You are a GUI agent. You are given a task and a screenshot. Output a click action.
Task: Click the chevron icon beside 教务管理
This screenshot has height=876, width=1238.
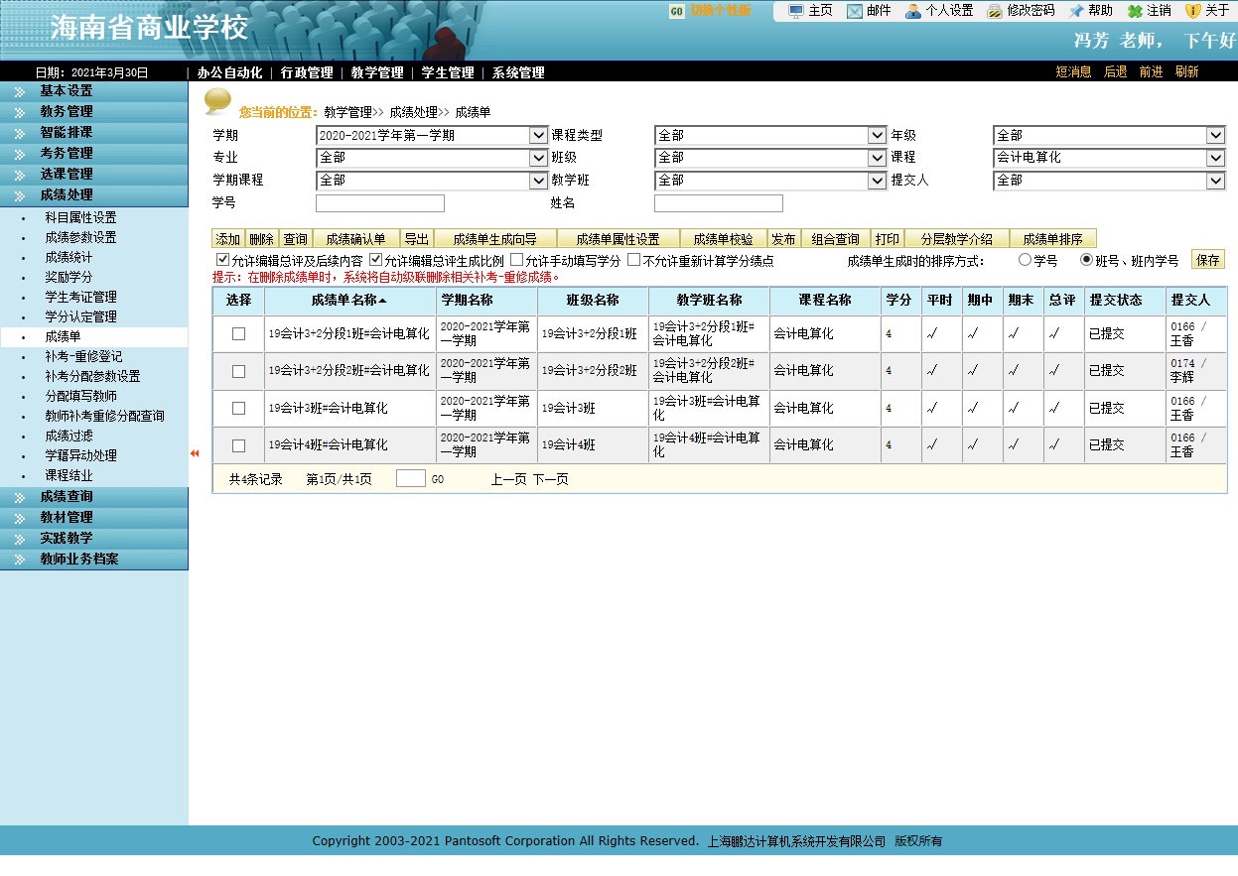20,112
